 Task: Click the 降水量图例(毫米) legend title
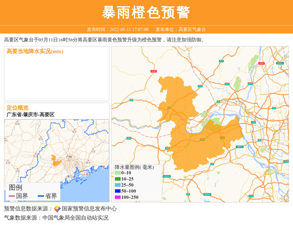point(134,167)
